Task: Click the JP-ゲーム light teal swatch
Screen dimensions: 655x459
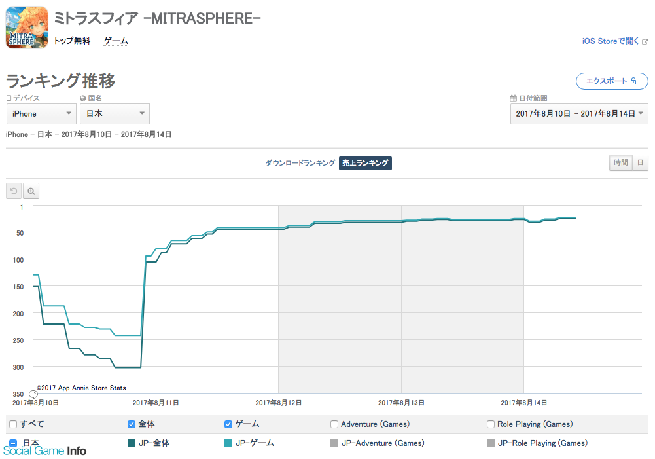Action: coord(228,443)
